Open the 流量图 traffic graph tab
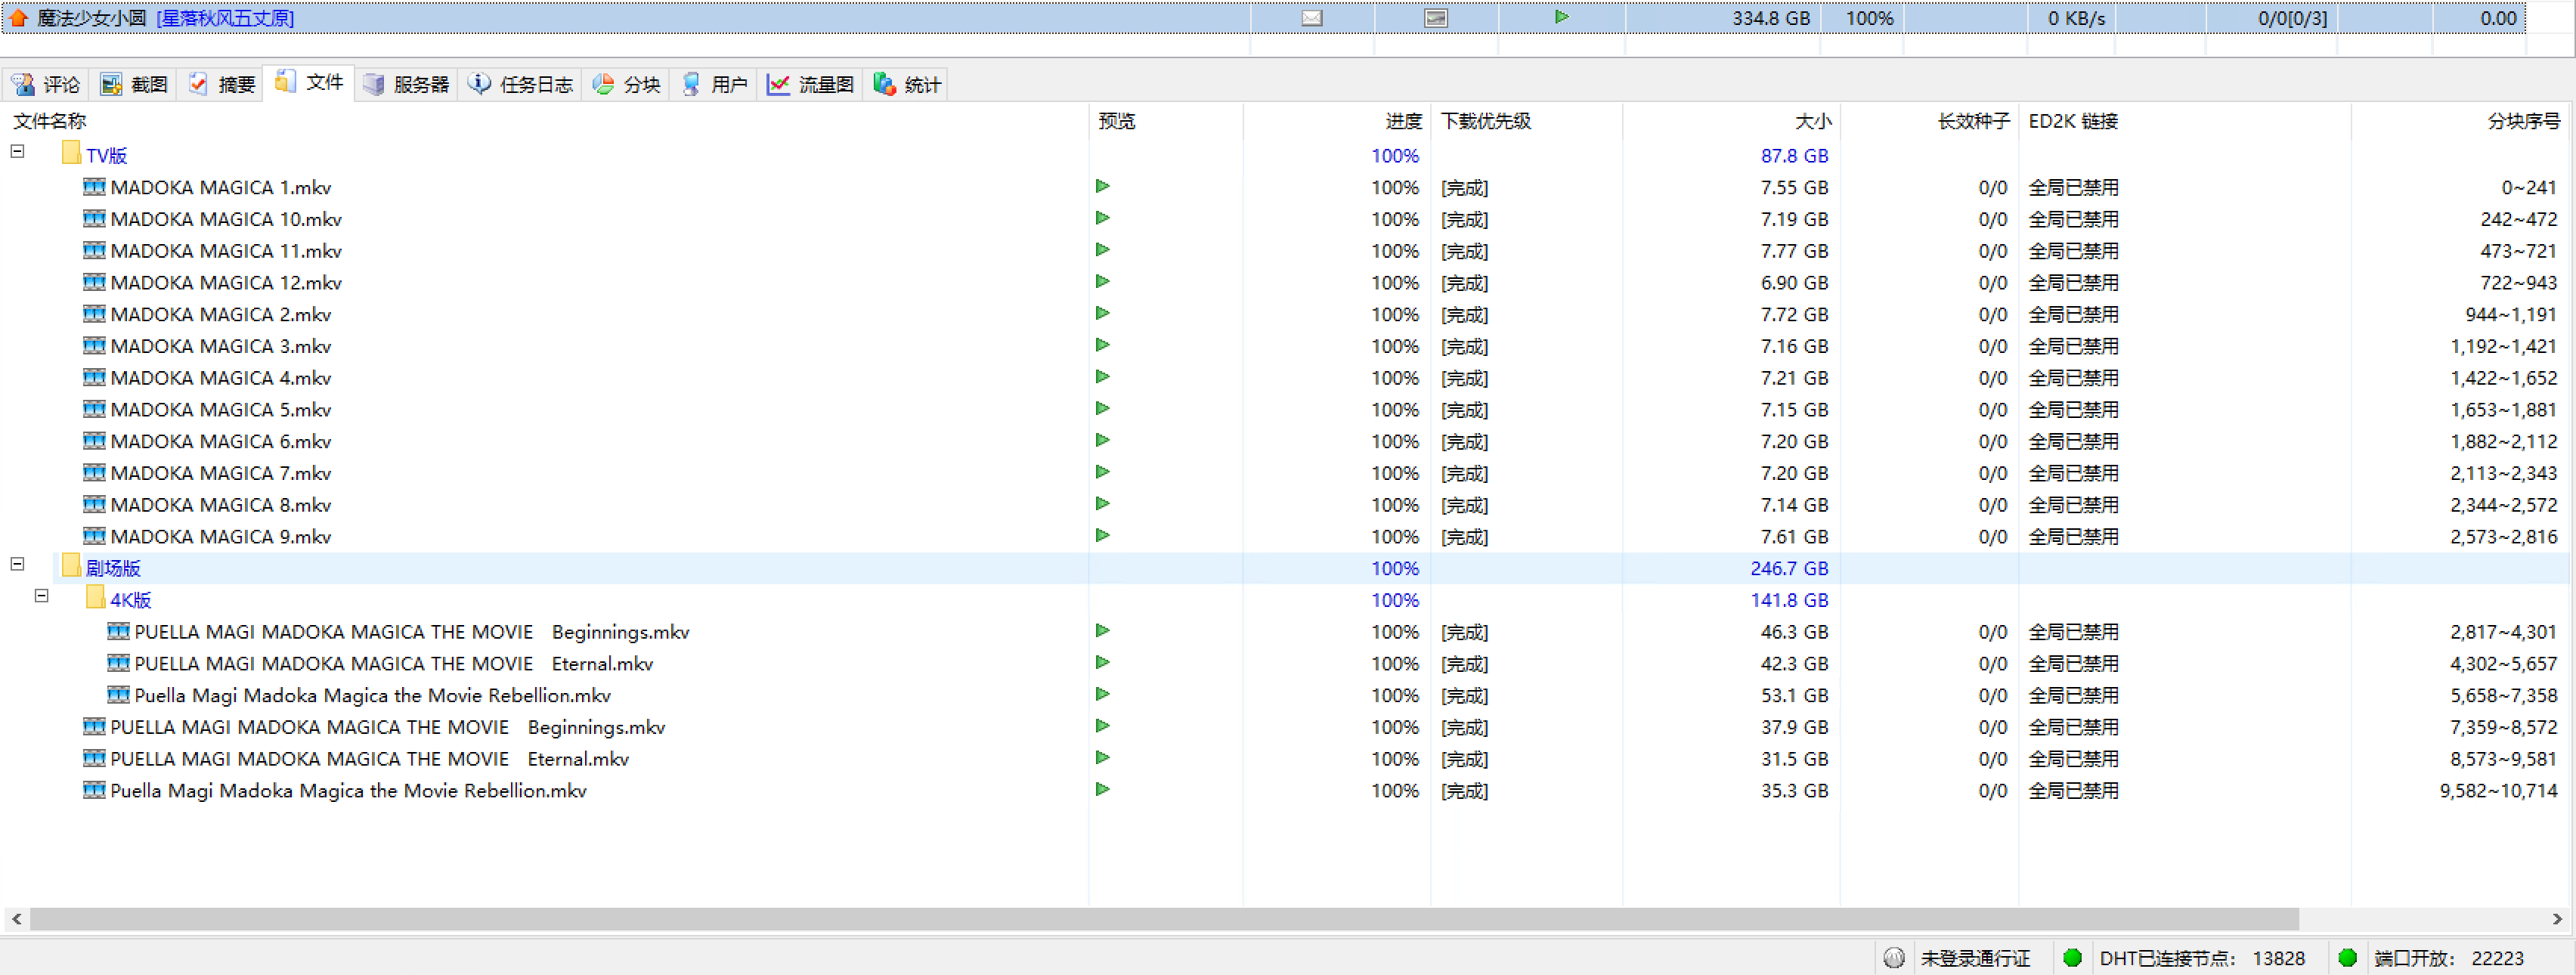Image resolution: width=2576 pixels, height=975 pixels. [811, 85]
